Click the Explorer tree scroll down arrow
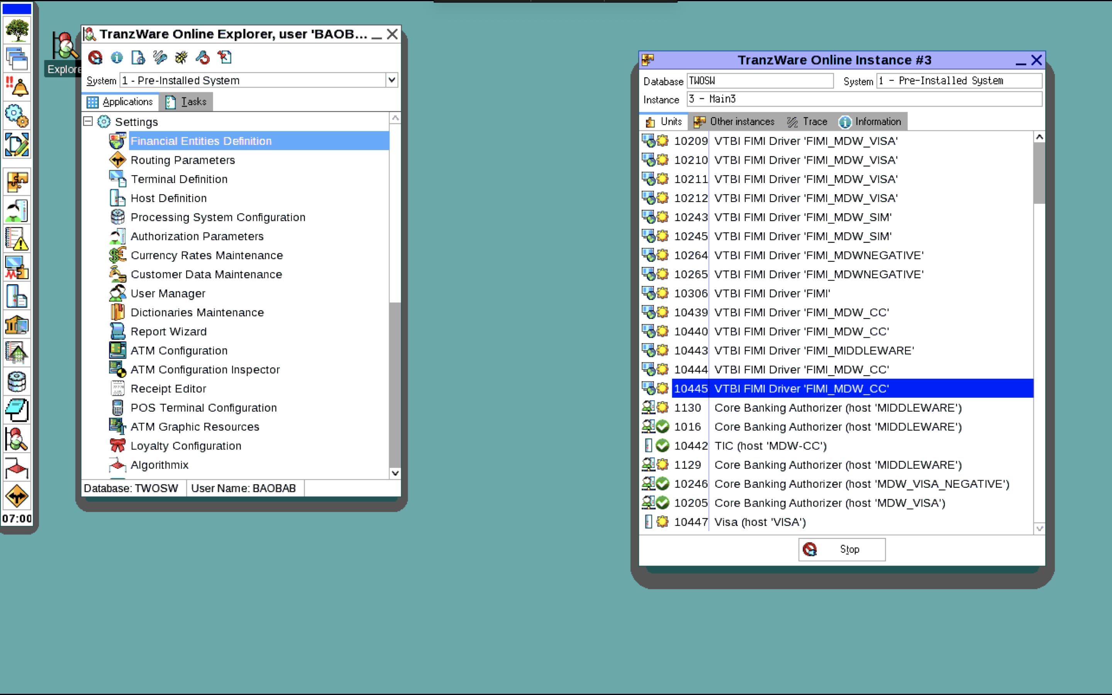 coord(395,473)
